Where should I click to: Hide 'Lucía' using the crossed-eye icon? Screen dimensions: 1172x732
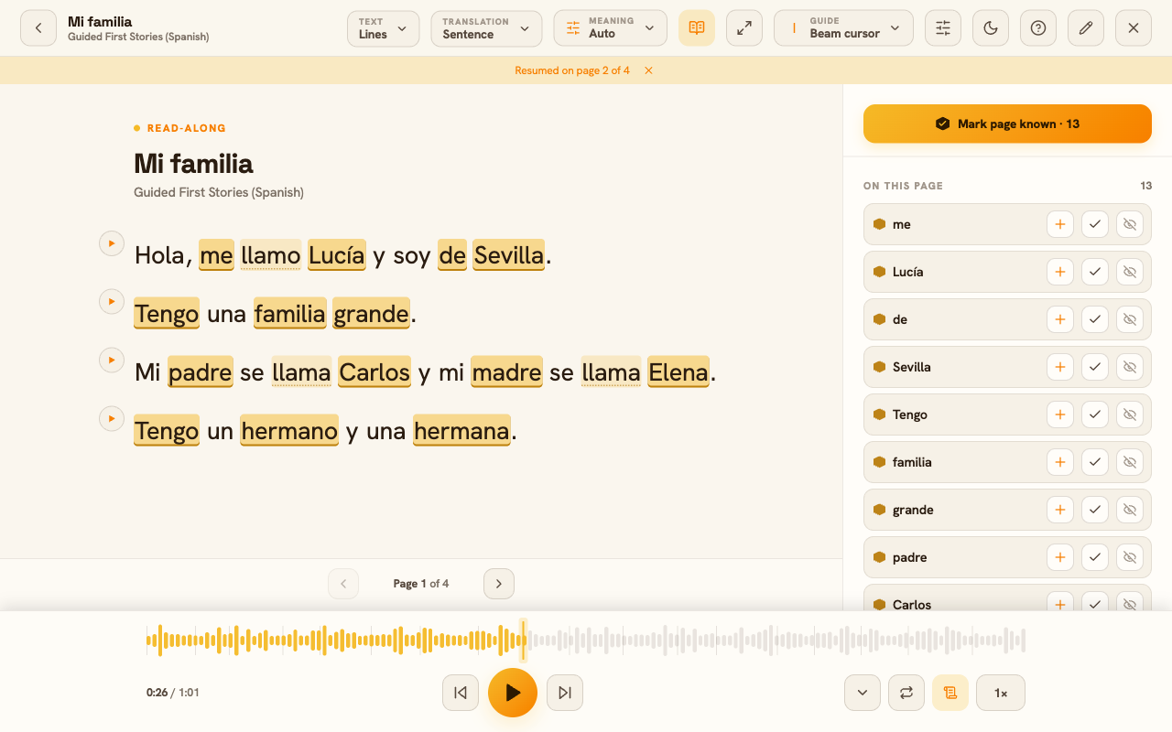pos(1130,272)
